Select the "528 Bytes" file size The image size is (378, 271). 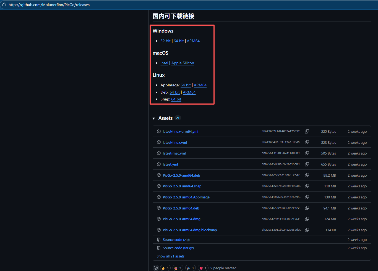point(329,142)
